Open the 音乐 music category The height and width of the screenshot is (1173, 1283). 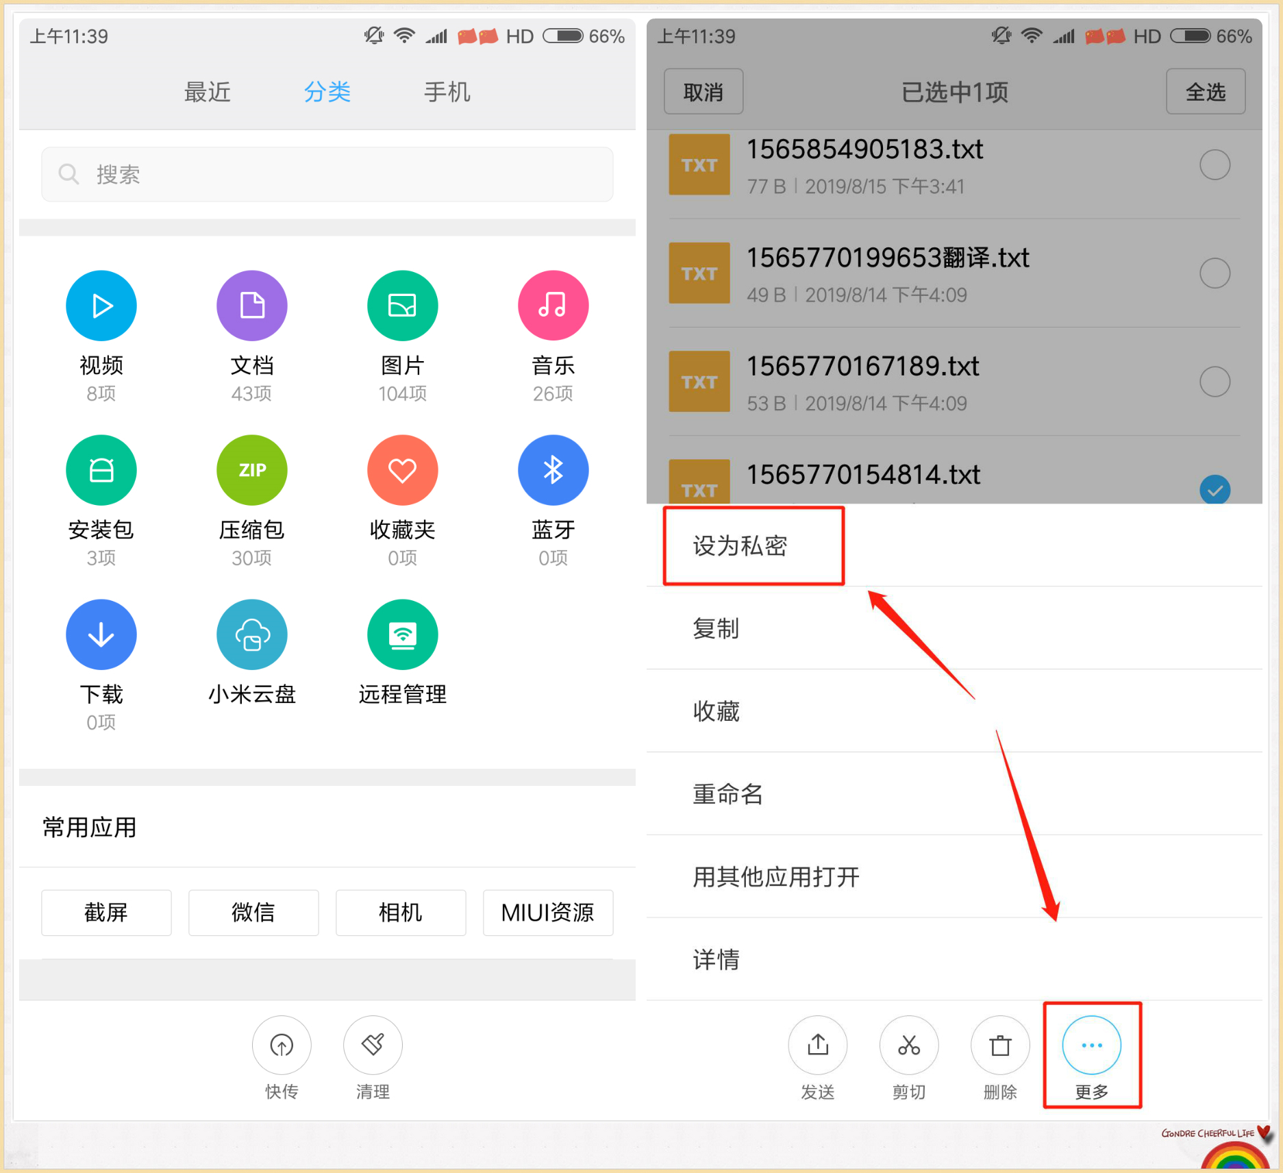(553, 306)
